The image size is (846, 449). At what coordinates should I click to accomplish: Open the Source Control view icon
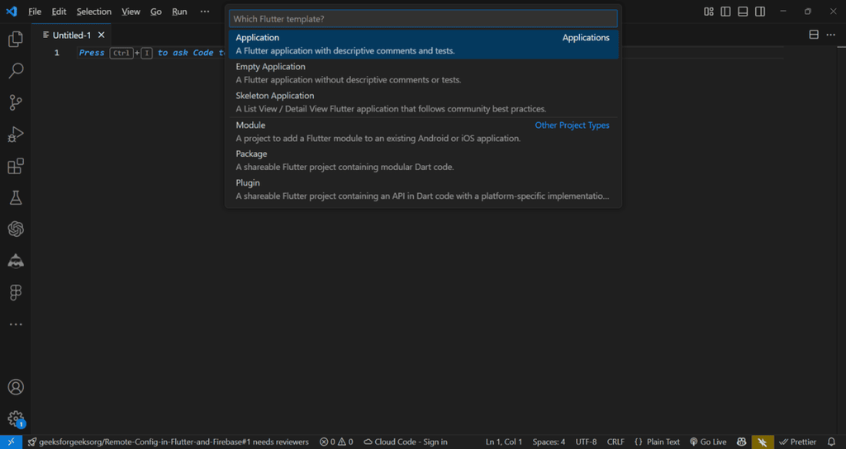point(16,102)
